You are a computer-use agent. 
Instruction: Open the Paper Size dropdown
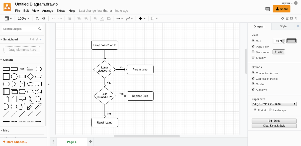[x=274, y=104]
